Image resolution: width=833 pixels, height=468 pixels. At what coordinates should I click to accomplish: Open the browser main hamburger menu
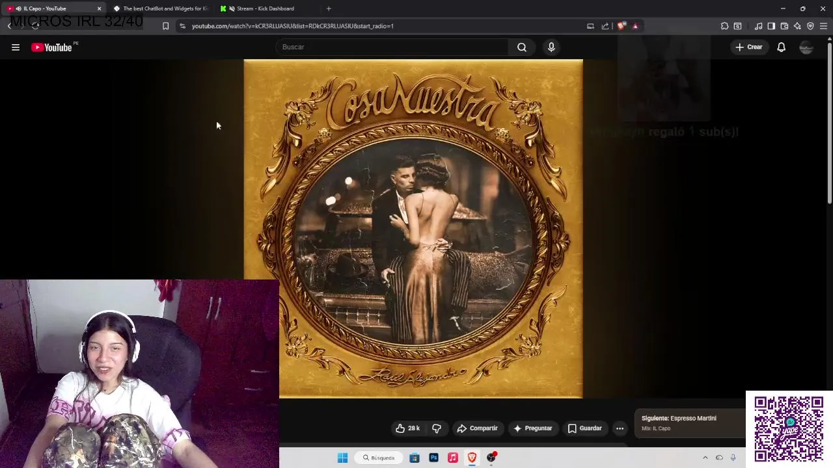(823, 26)
